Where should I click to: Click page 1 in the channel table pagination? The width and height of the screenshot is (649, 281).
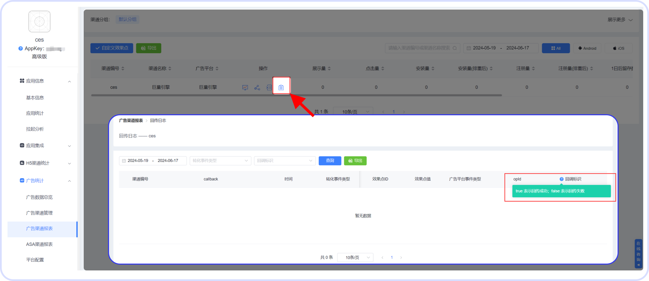point(394,112)
